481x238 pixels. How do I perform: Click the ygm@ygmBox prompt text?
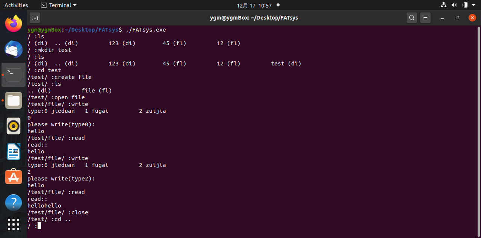coord(44,30)
